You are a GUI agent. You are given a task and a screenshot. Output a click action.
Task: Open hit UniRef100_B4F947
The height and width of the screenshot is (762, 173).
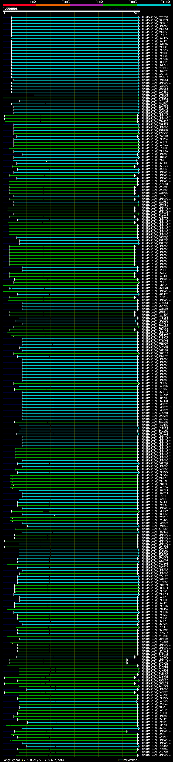[x=155, y=145]
